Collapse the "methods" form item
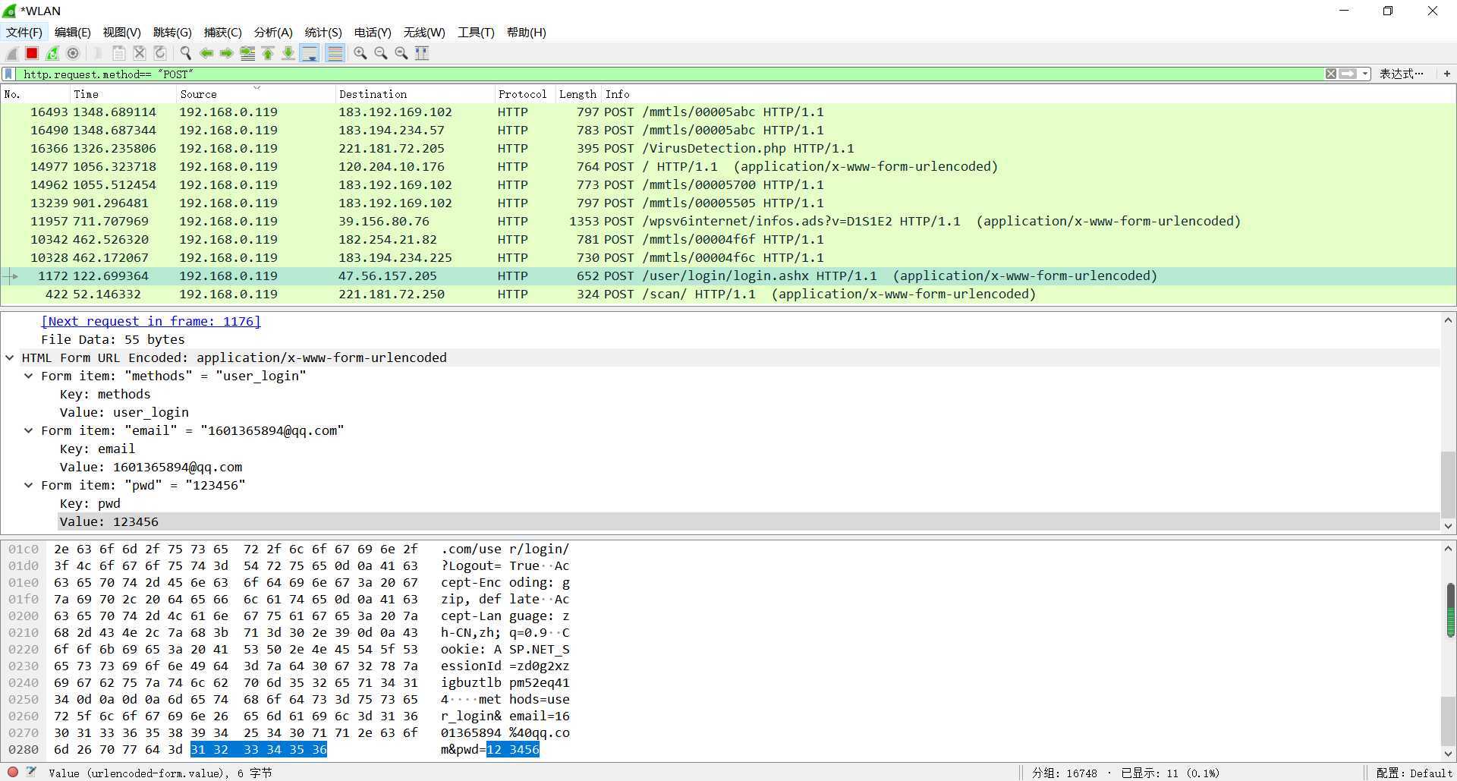 pyautogui.click(x=28, y=376)
